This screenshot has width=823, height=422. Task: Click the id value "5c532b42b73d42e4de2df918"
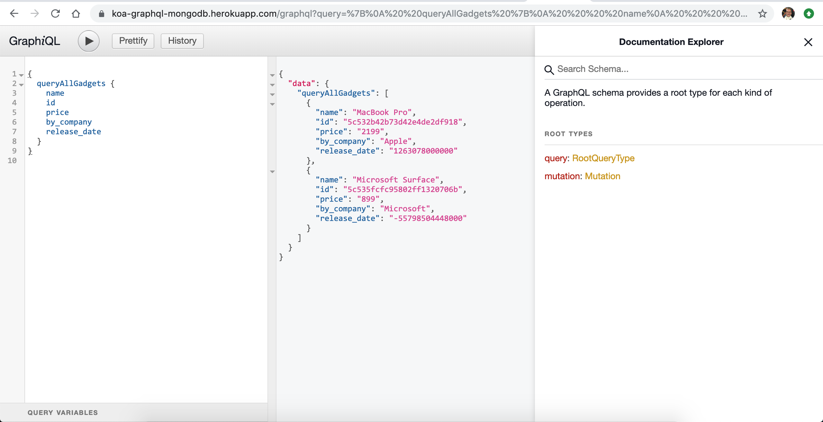coord(402,122)
